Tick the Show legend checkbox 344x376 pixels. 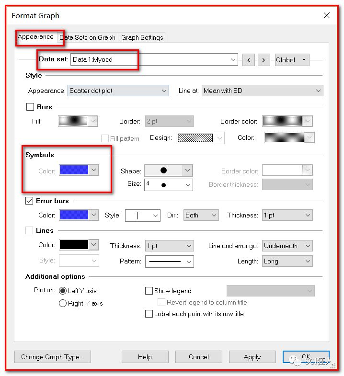[x=149, y=291]
